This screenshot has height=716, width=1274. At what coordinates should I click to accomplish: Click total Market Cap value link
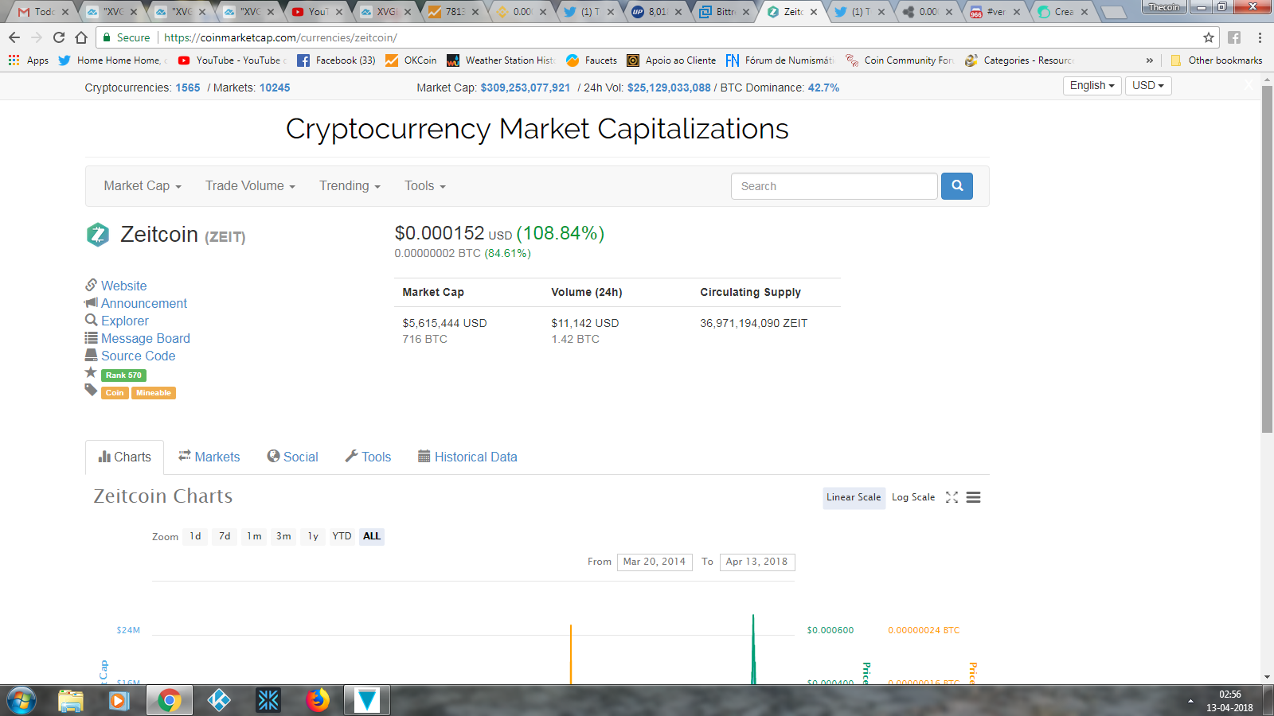pos(526,88)
